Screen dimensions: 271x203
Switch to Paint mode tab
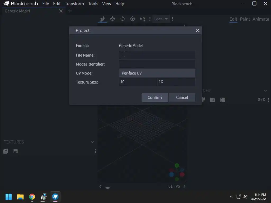(245, 19)
